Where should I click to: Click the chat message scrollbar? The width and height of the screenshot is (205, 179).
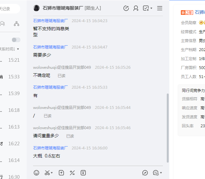coord(167,128)
